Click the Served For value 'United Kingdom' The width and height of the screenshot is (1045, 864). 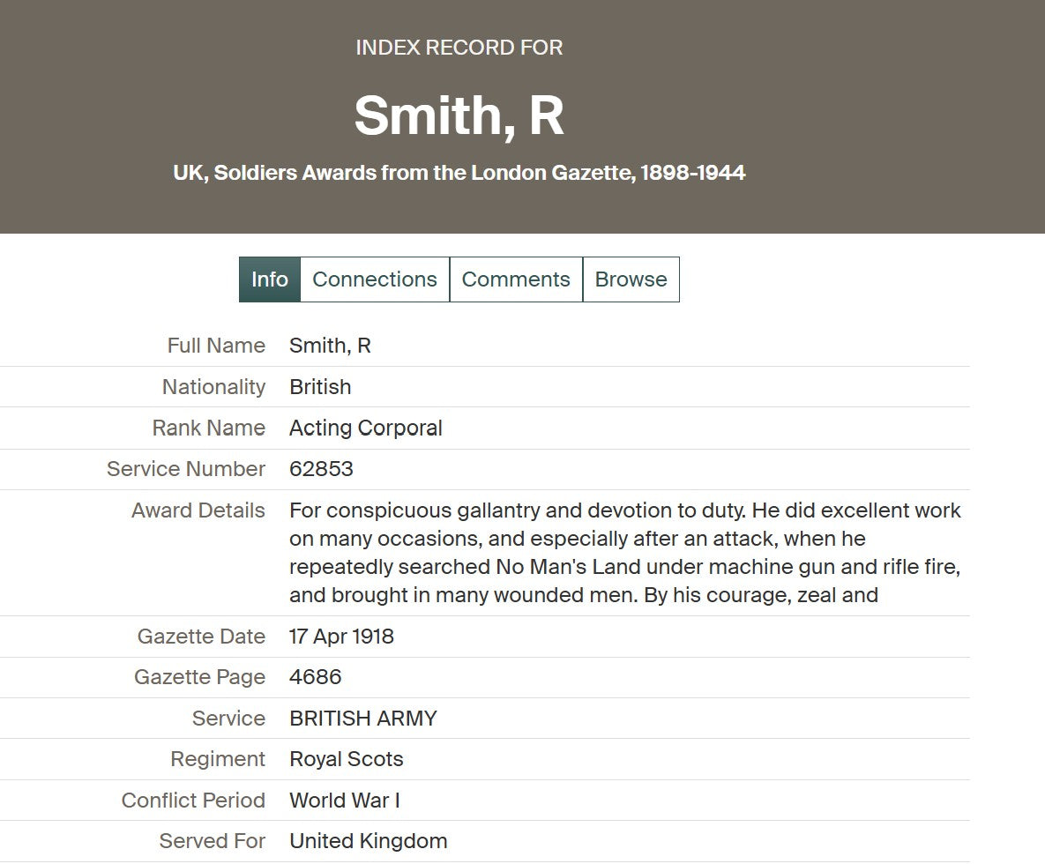368,841
